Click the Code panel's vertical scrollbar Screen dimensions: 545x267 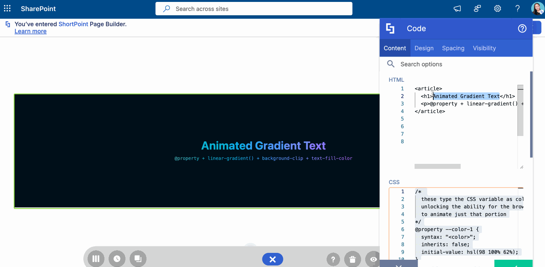click(531, 115)
